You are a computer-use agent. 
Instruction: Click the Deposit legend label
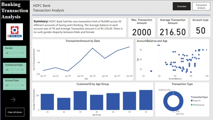[x=197, y=101]
